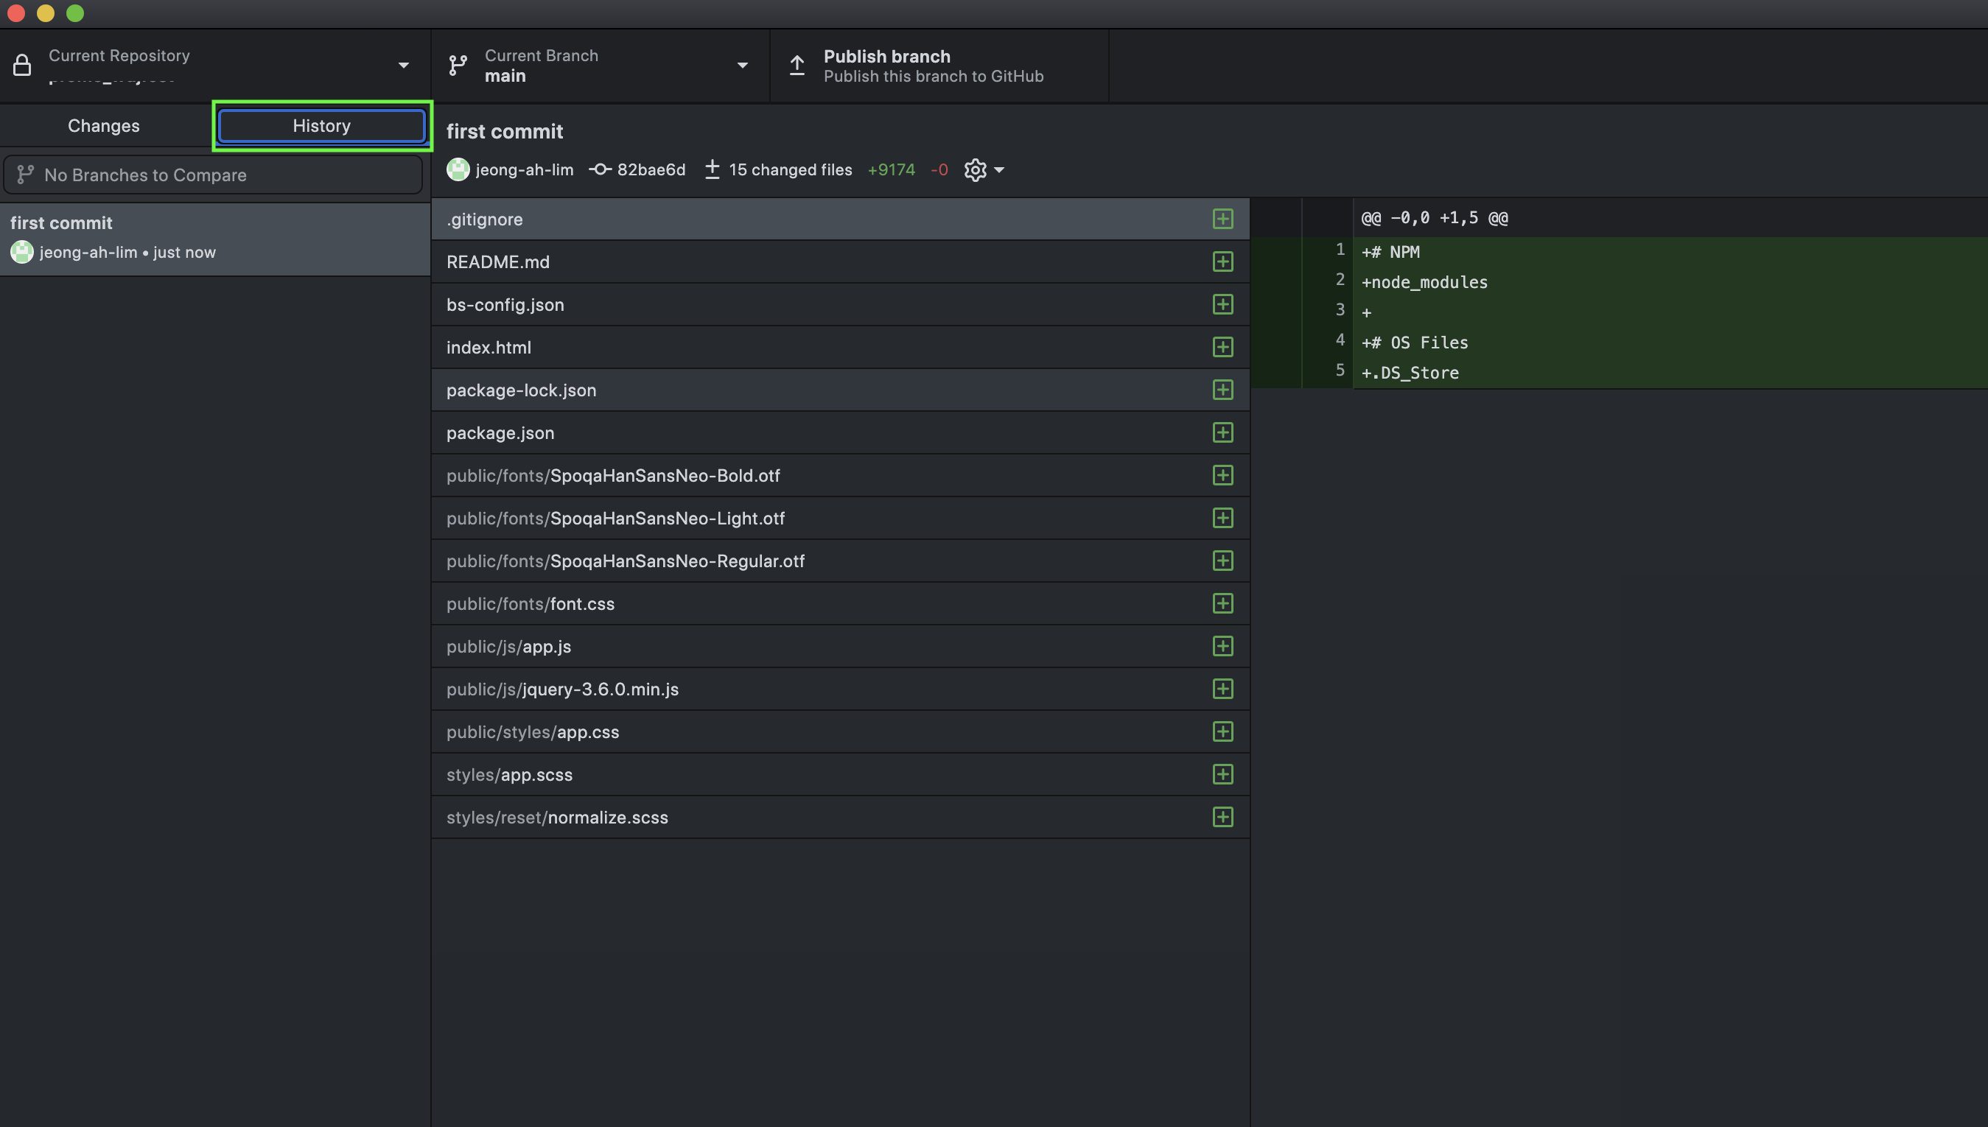This screenshot has height=1127, width=1988.
Task: Click the repository lock icon
Action: tap(22, 66)
